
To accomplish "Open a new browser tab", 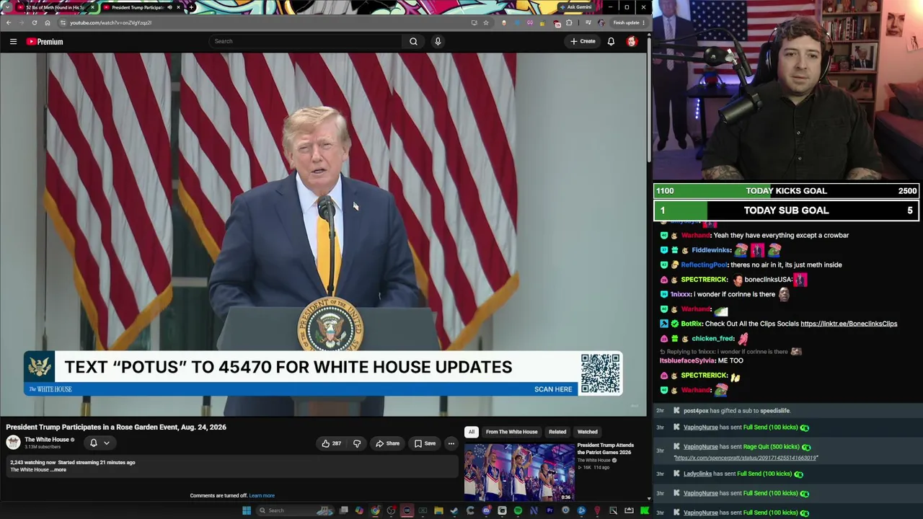I will 191,8.
